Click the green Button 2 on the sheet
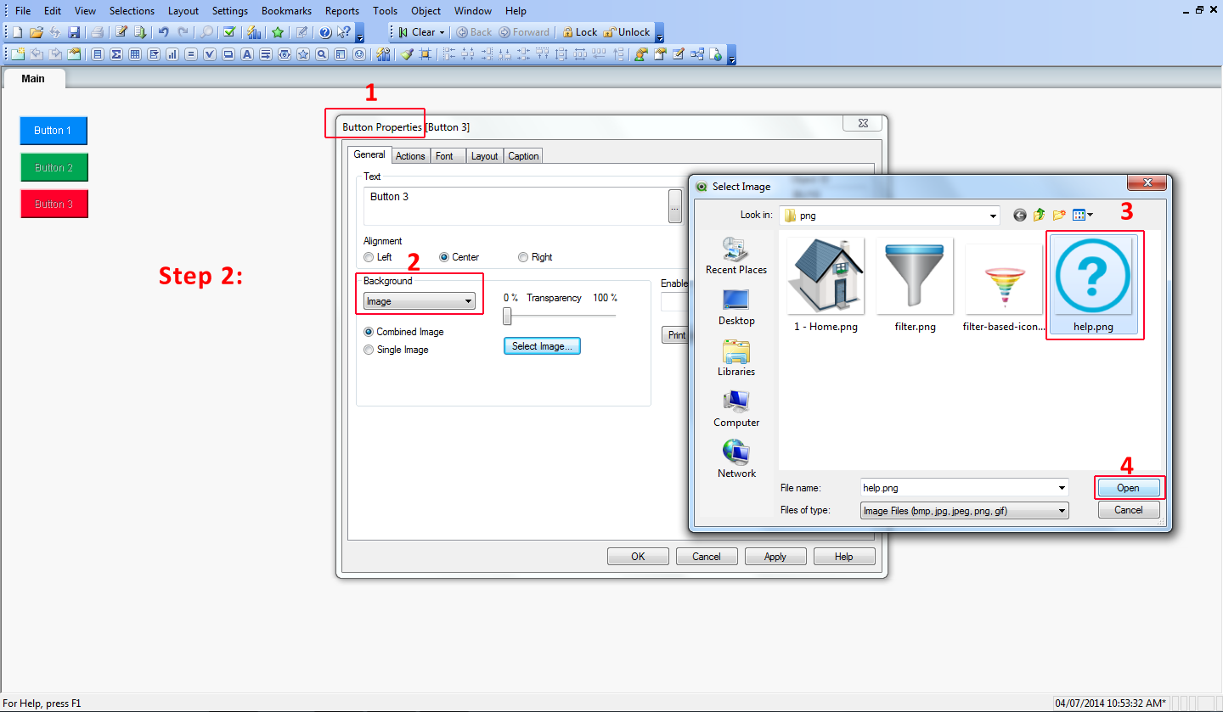Screen dimensions: 1223x712 tap(54, 167)
